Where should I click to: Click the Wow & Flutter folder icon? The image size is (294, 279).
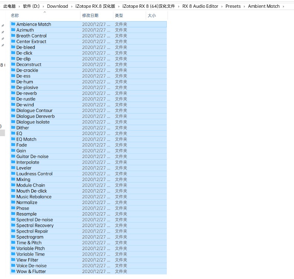pos(13,271)
